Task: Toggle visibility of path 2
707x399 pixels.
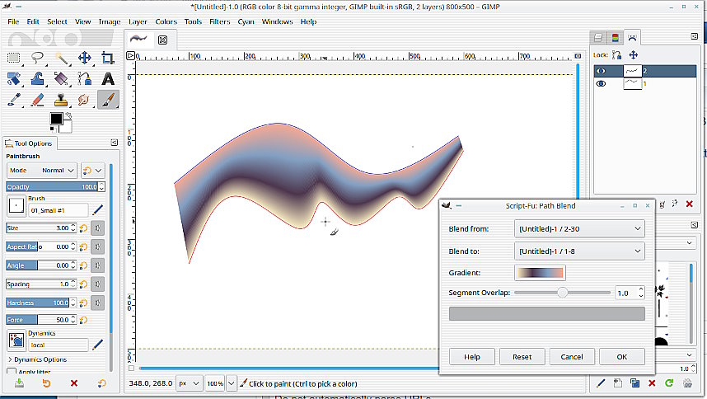Action: [x=601, y=71]
